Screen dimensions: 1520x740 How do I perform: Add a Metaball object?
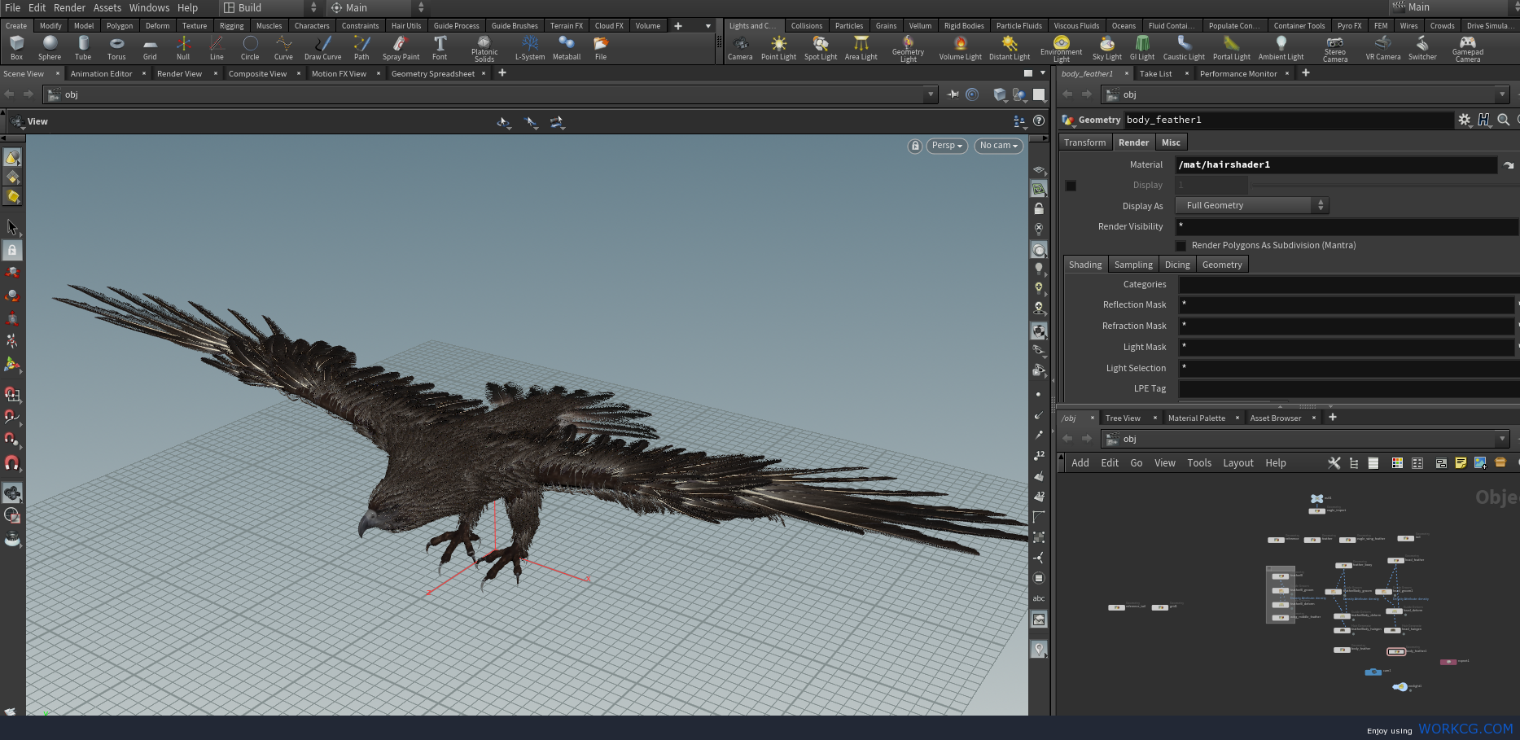[567, 48]
